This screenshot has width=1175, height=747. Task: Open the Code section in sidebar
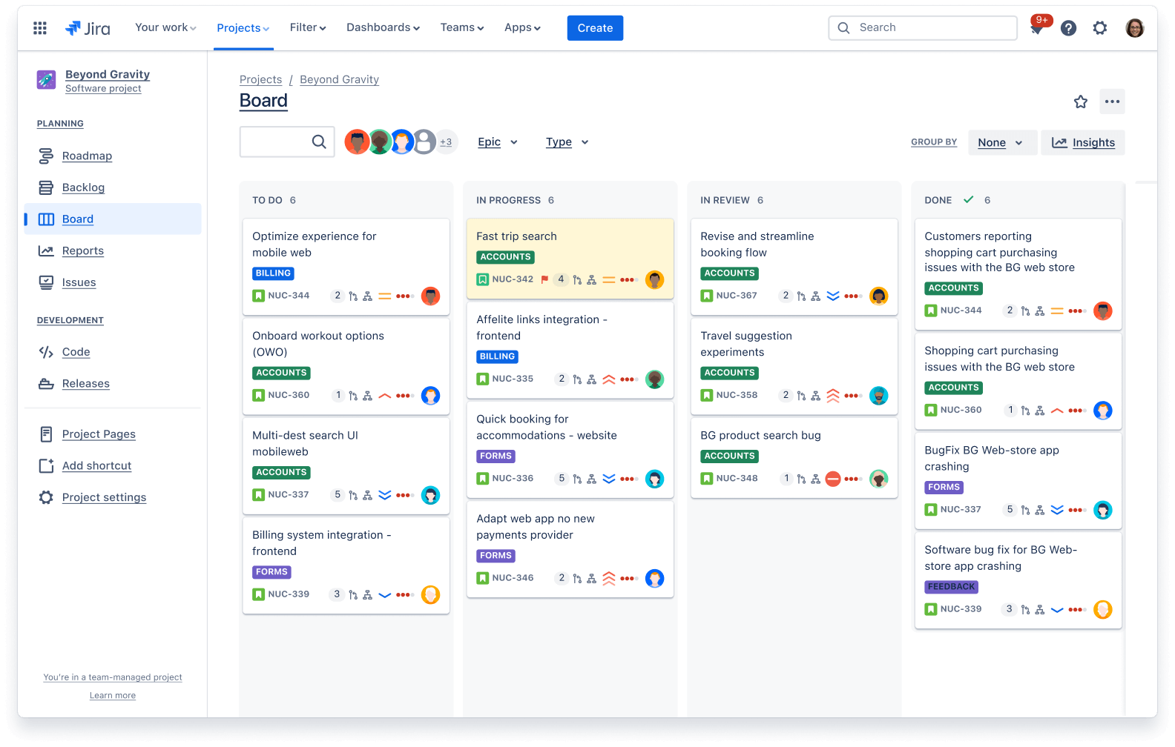point(76,352)
